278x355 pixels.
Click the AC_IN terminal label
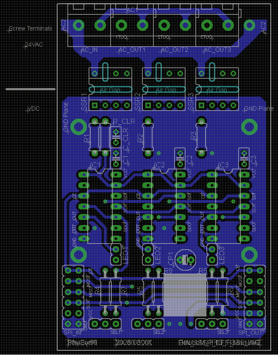(x=89, y=50)
